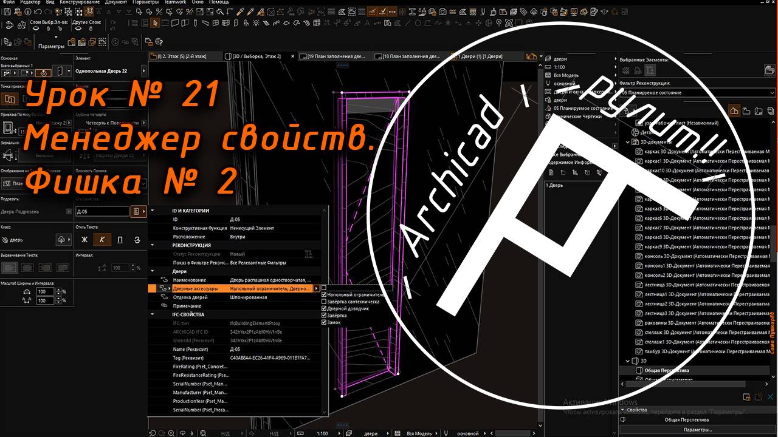Collapse the IFC-СВОЙСТВА section

(x=153, y=315)
